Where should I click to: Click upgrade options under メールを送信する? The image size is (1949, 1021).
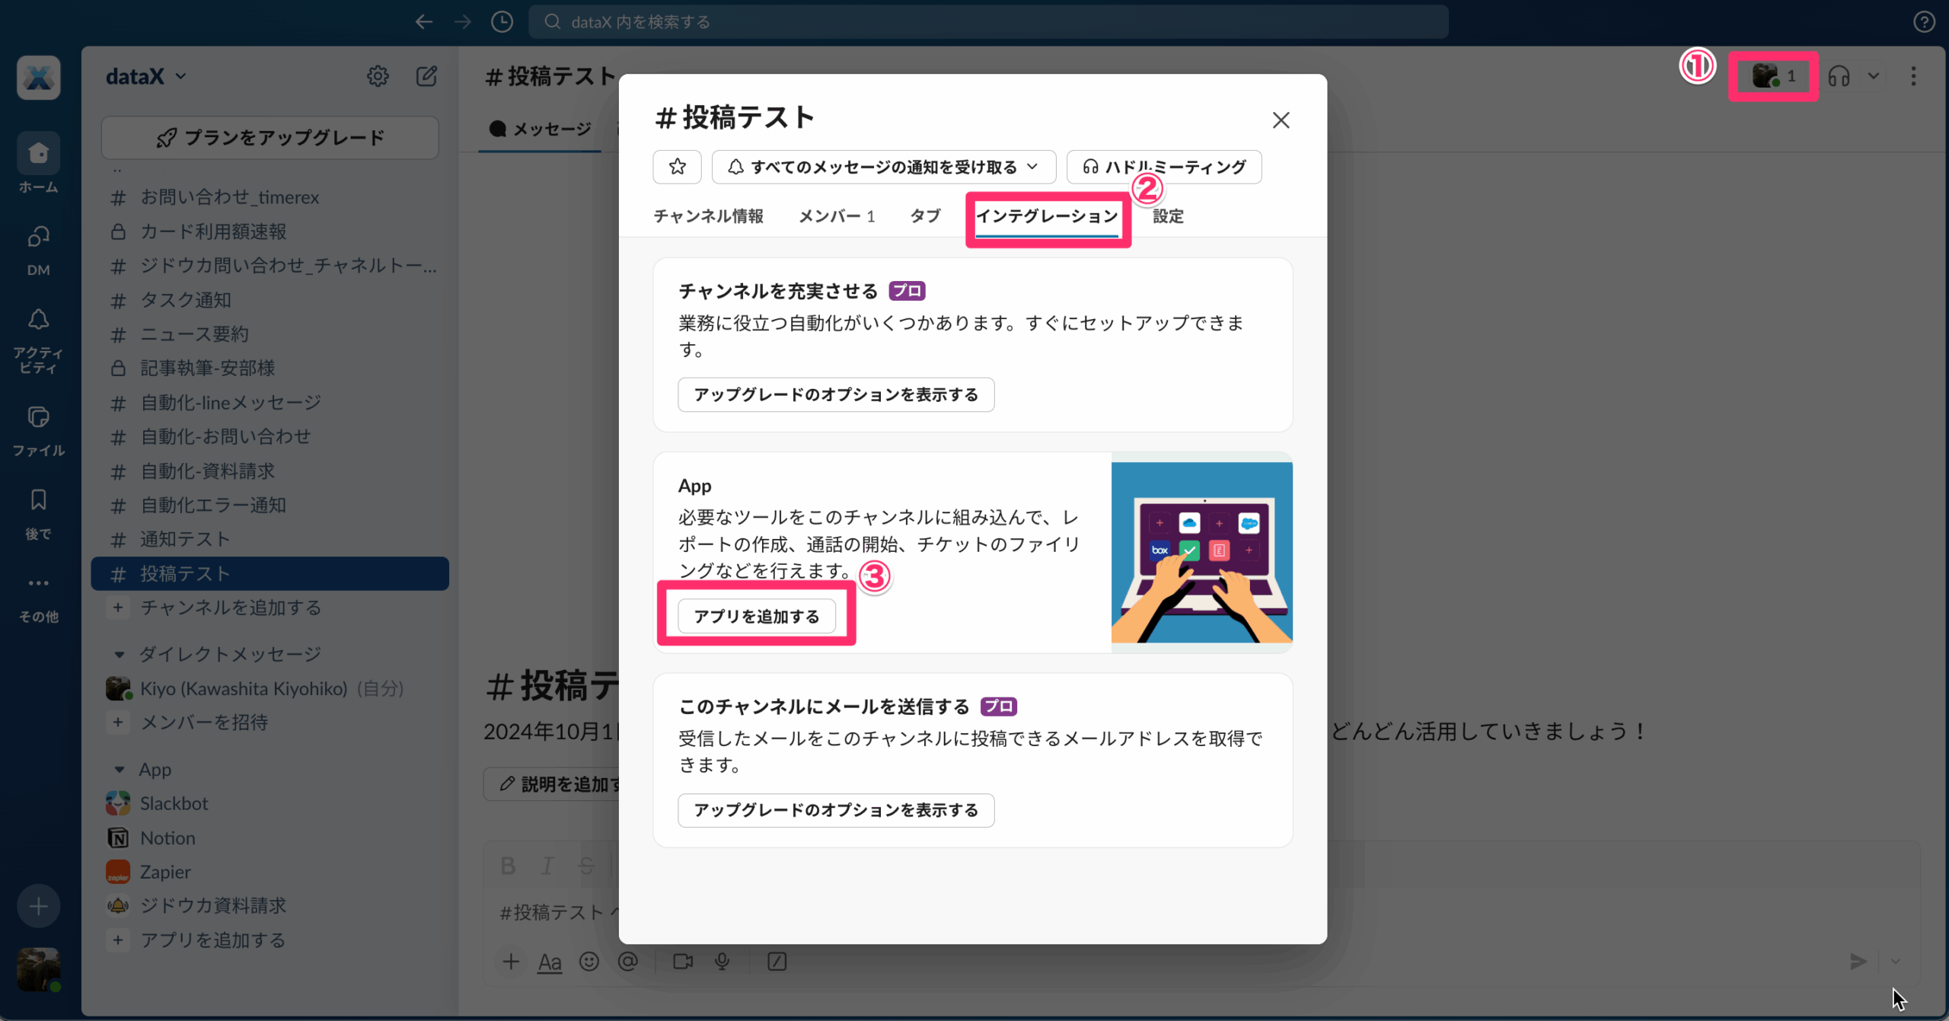(x=836, y=810)
